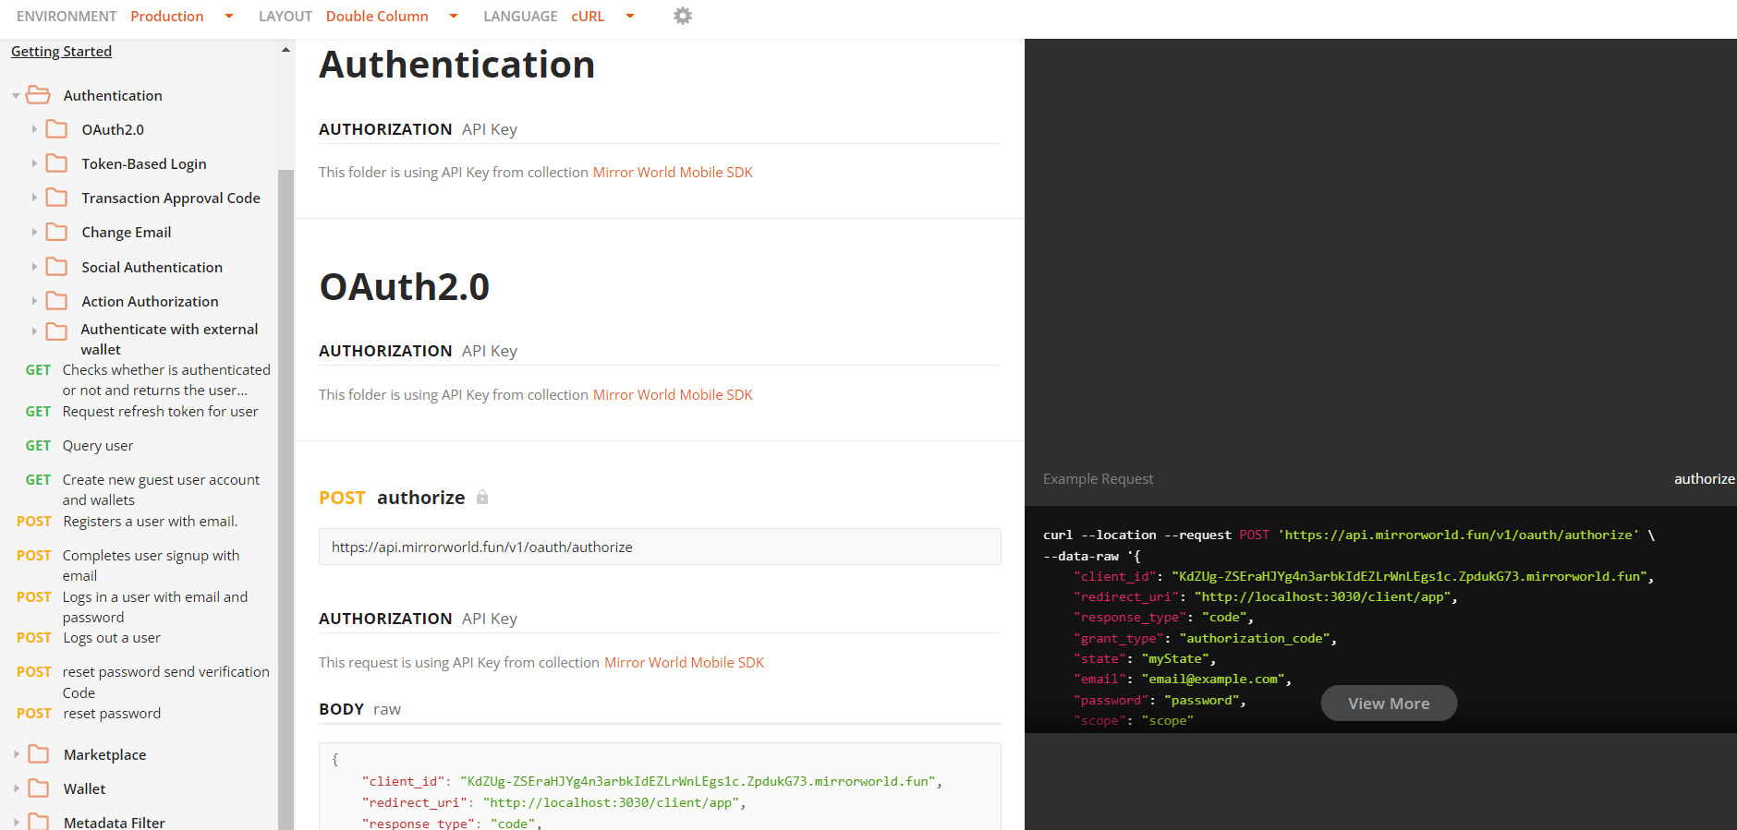Select the Social Authentication sidebar entry
Image resolution: width=1737 pixels, height=830 pixels.
pos(152,268)
